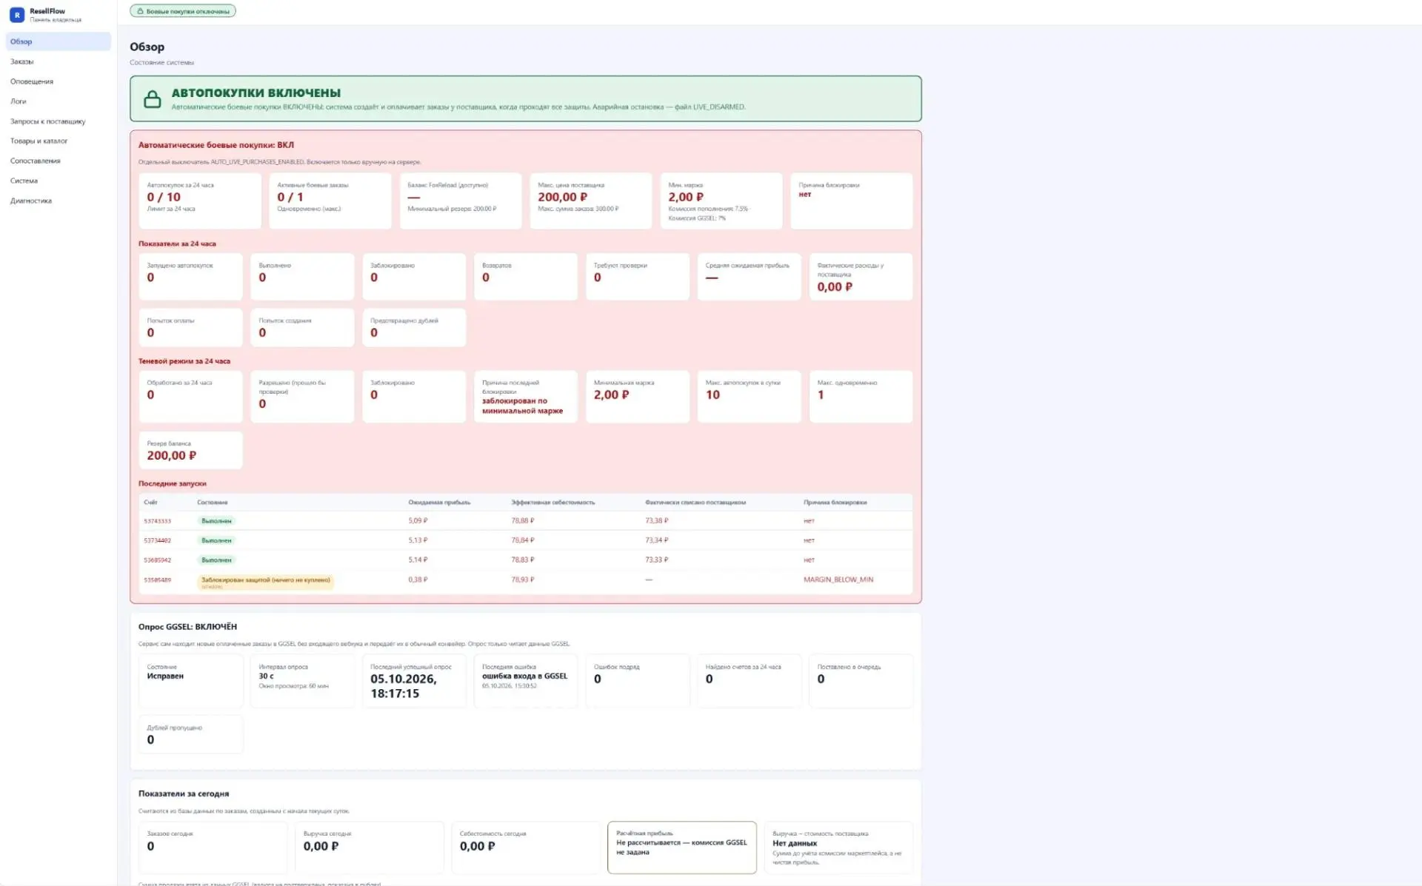1422x886 pixels.
Task: Click the MARGIN_BELOW_MIN block reason
Action: (x=838, y=580)
